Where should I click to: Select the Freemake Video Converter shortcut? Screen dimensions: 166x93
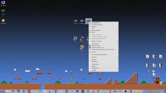(x=82, y=49)
